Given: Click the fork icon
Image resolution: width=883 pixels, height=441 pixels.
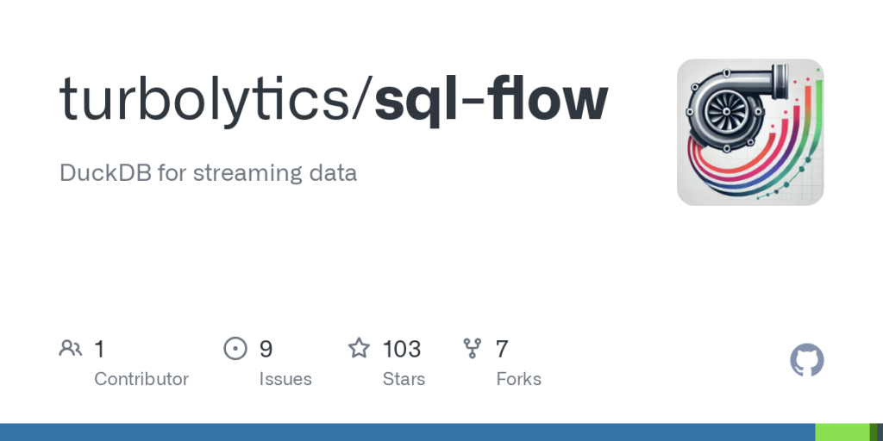Looking at the screenshot, I should [x=473, y=348].
